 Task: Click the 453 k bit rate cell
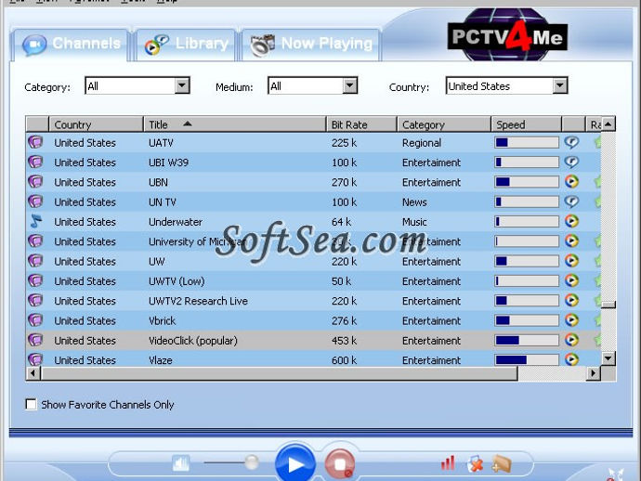pyautogui.click(x=344, y=341)
